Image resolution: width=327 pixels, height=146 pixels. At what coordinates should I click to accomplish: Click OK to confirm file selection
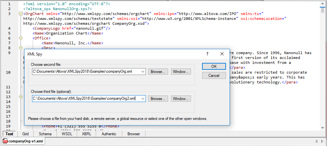click(x=214, y=66)
